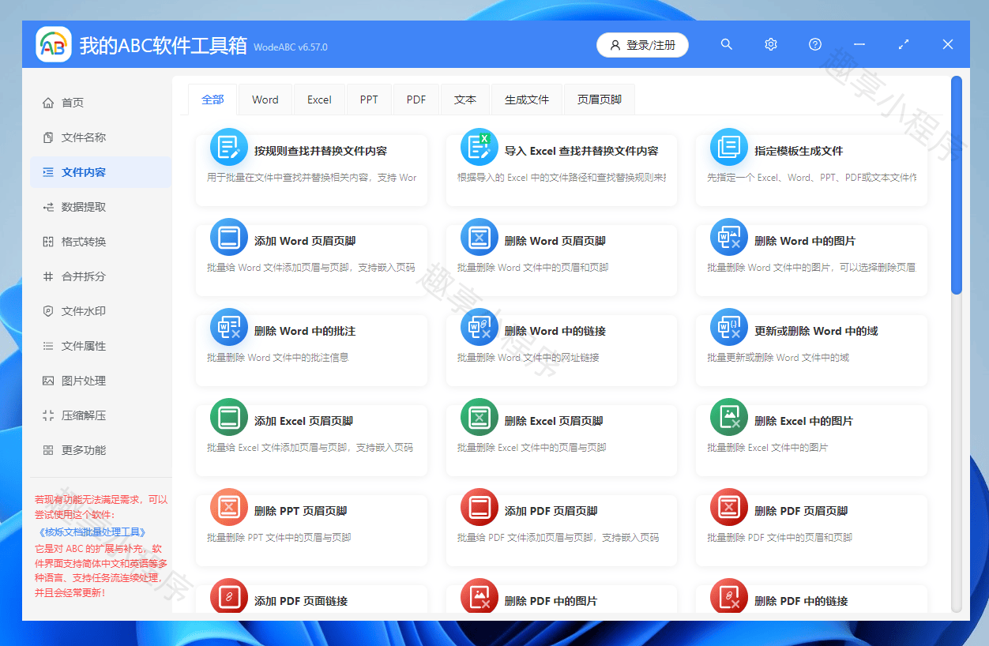Open the help question mark icon
The width and height of the screenshot is (989, 646).
(815, 44)
